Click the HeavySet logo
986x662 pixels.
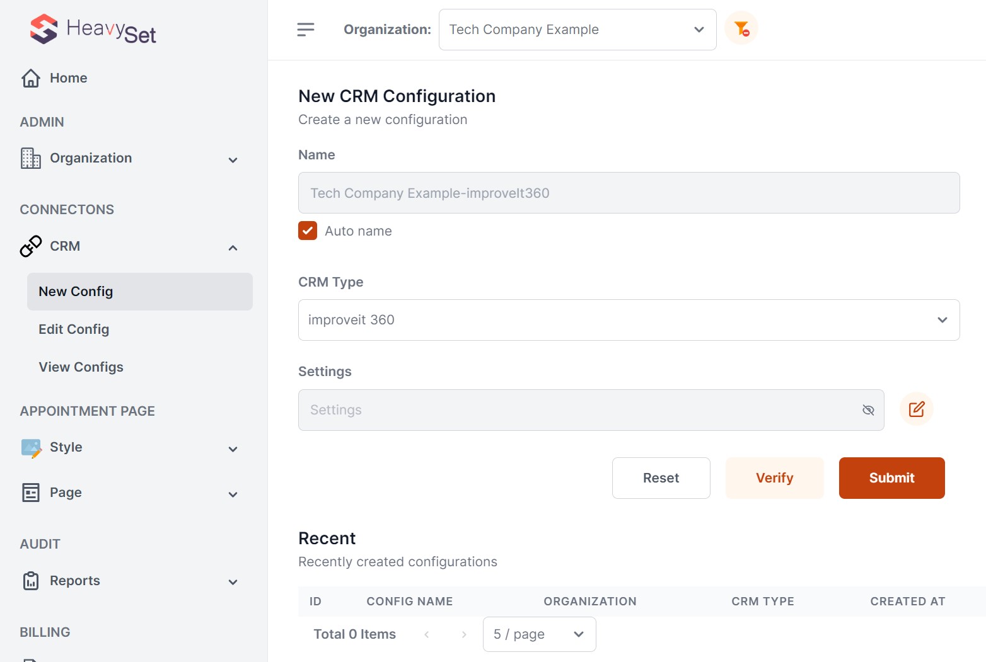(x=93, y=30)
